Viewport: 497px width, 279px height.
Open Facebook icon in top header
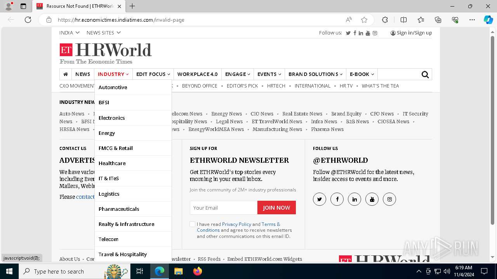click(x=355, y=33)
